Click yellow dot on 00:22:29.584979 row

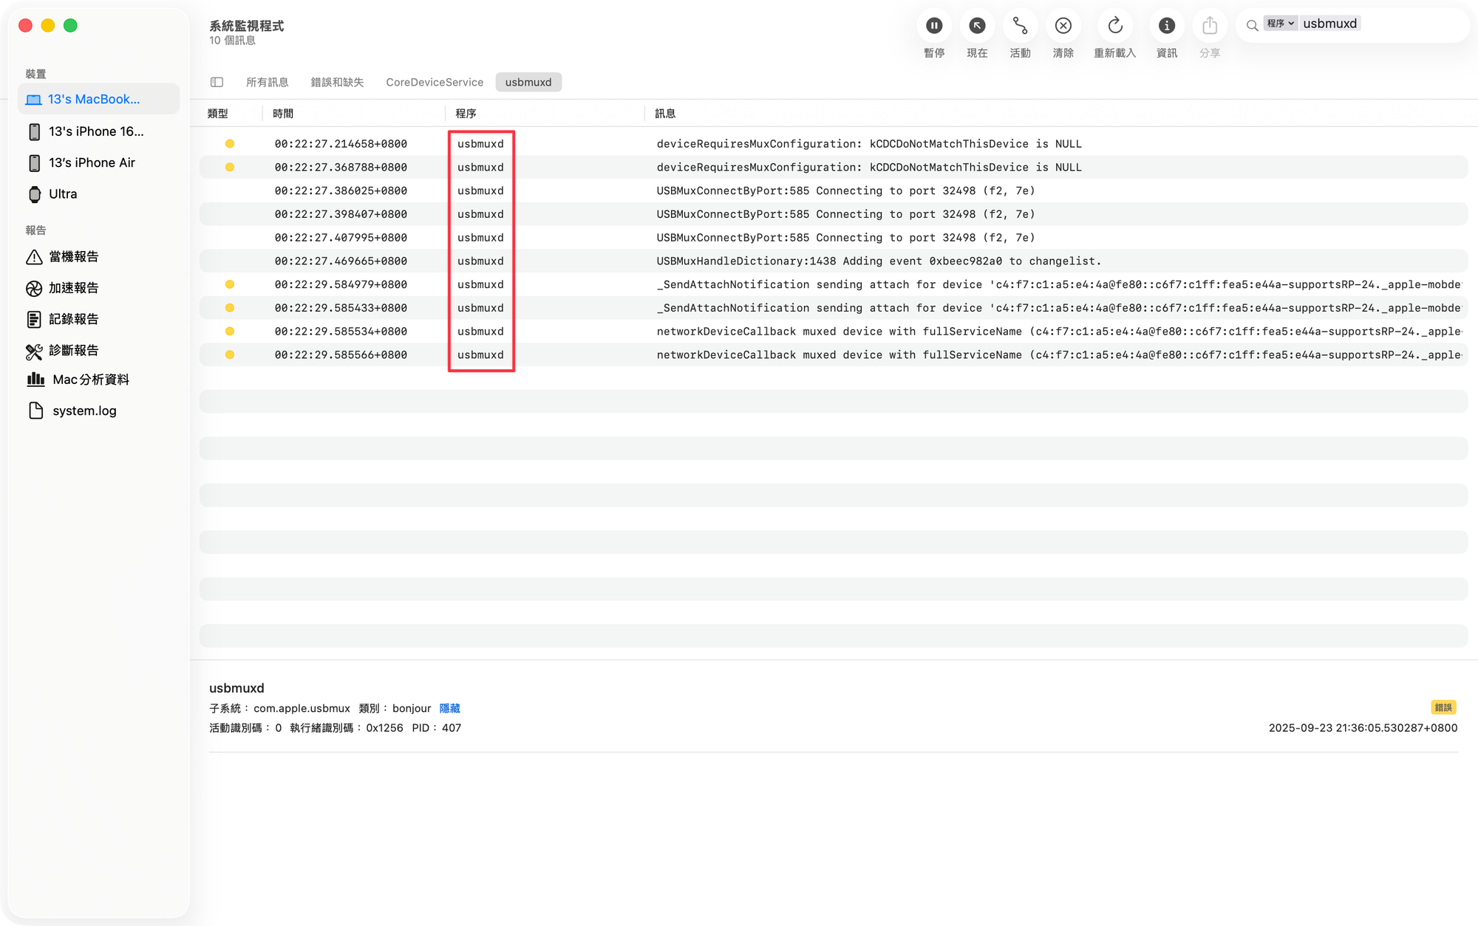(230, 284)
